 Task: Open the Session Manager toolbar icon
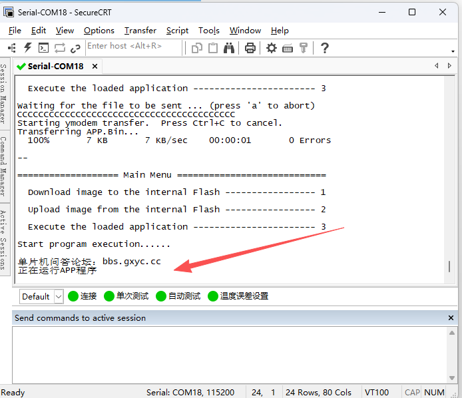click(13, 47)
